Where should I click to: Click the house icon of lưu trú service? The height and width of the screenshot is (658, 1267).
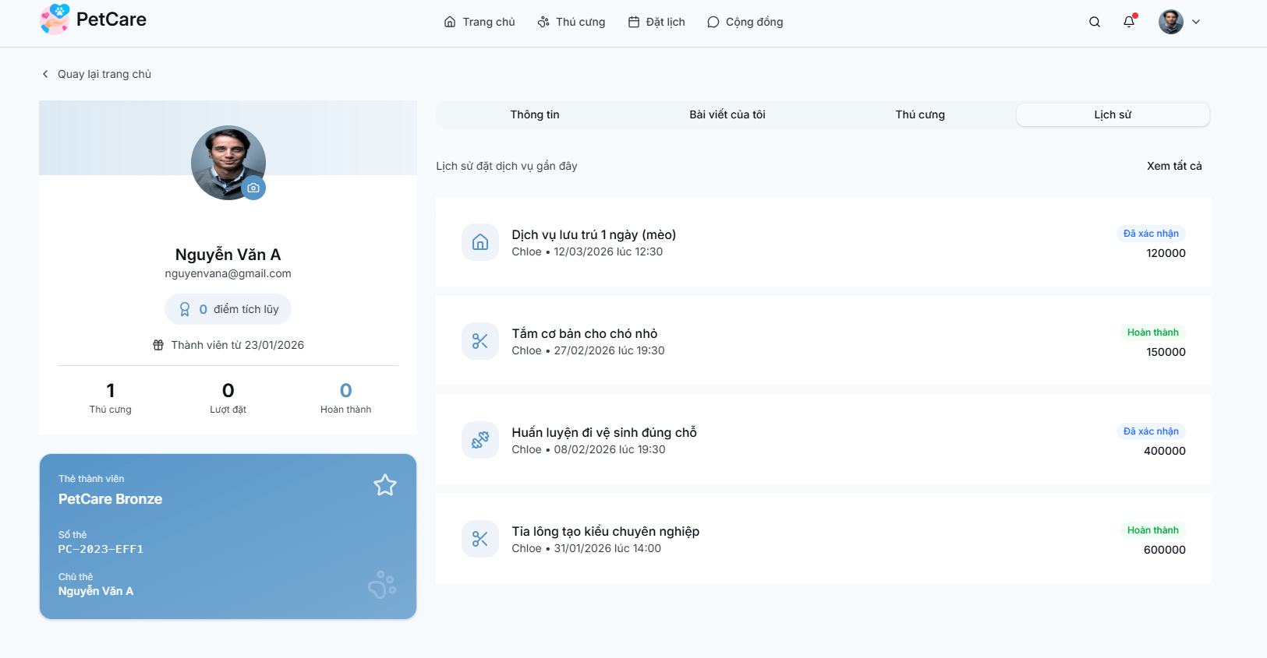click(480, 242)
